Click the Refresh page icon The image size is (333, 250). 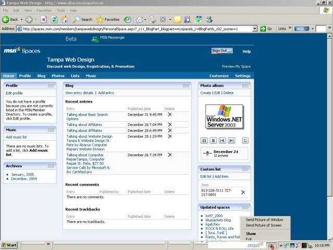(54, 20)
